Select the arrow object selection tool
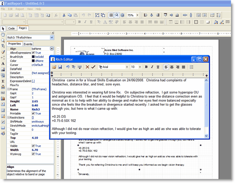The image size is (235, 183). coord(3,29)
